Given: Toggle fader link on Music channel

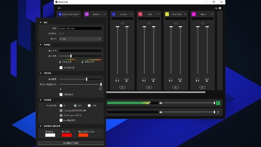Looking at the screenshot, I should [202, 23].
